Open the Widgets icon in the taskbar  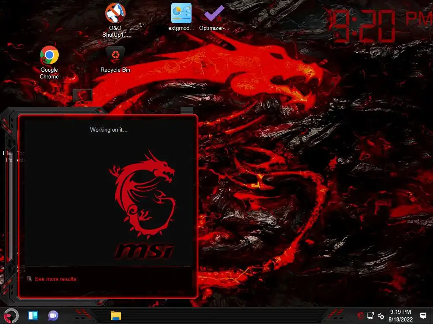point(33,316)
